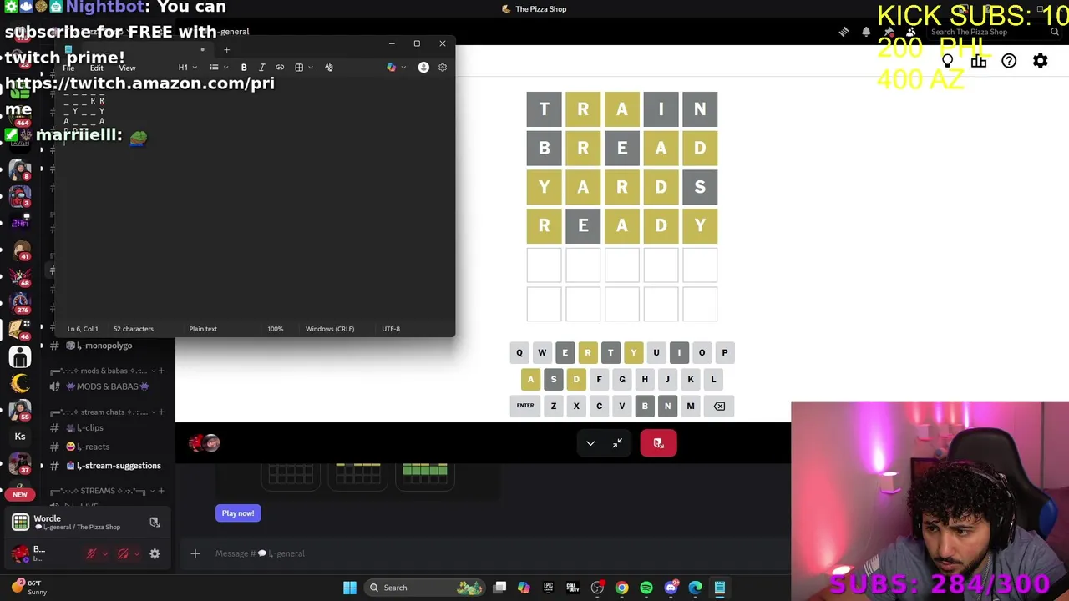Open the list style dropdown in Notepad
The height and width of the screenshot is (601, 1069).
pos(219,68)
